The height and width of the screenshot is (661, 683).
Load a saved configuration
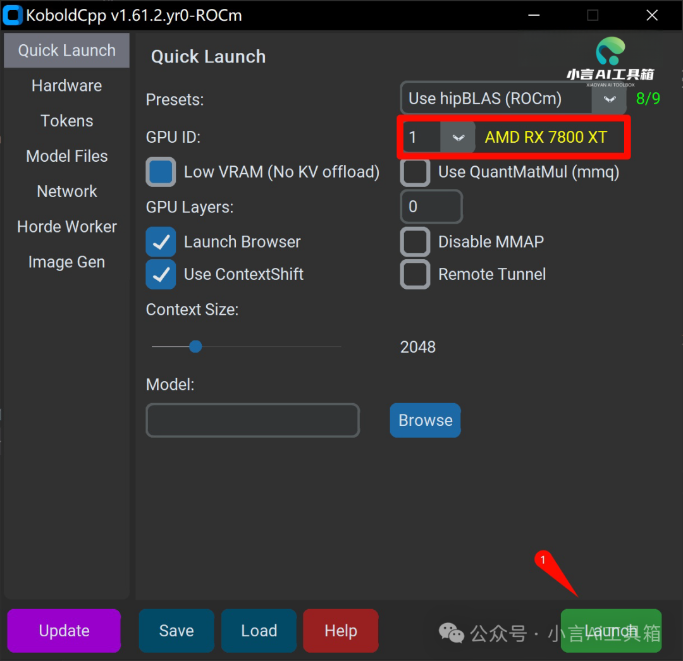click(x=259, y=631)
